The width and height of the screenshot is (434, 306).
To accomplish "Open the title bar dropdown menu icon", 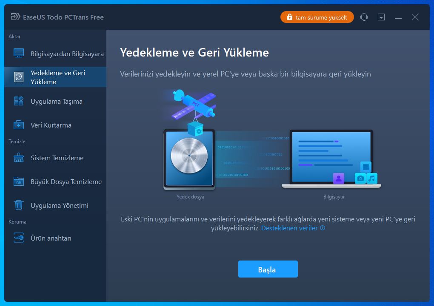I will (381, 17).
